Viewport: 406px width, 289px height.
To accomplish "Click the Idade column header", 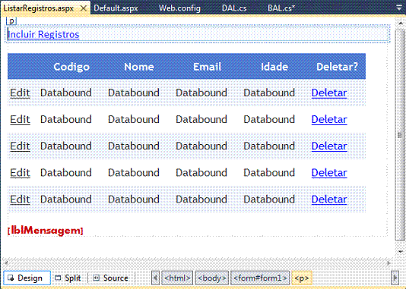I will coord(274,67).
